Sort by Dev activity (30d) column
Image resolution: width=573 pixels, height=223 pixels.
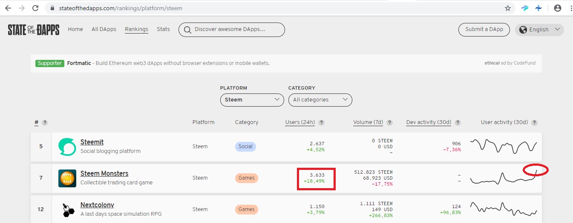pyautogui.click(x=429, y=122)
